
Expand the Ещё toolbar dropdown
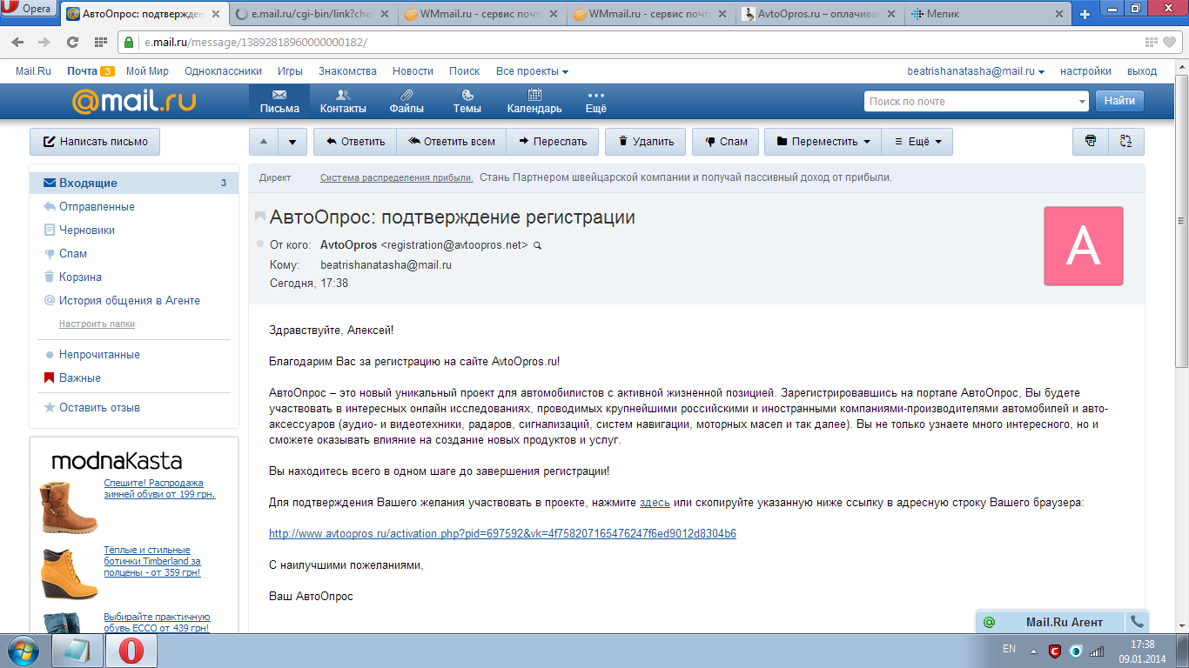tap(917, 142)
